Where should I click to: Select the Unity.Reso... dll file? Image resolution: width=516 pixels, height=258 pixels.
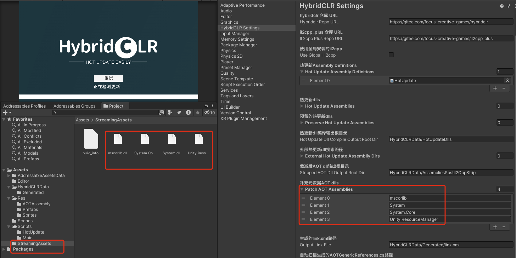click(198, 145)
